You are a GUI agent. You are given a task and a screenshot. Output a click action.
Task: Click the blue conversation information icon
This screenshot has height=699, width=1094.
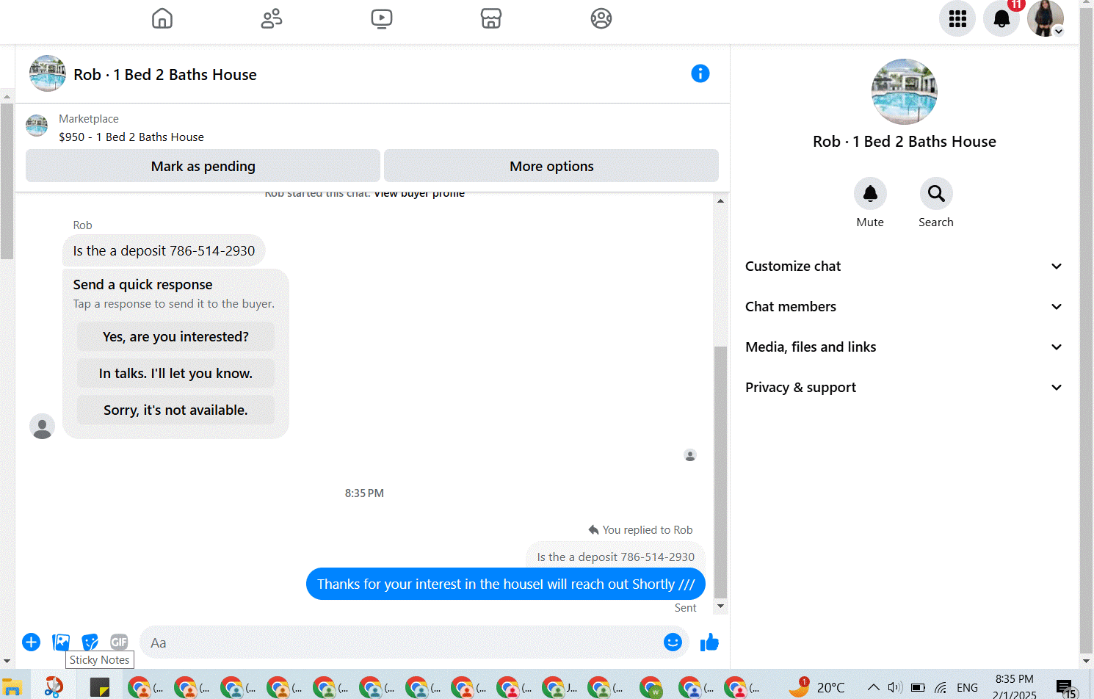(700, 73)
